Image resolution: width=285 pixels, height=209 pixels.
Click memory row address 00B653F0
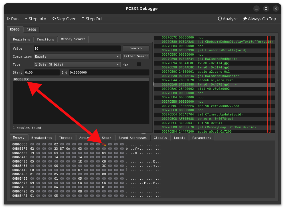click(20, 149)
